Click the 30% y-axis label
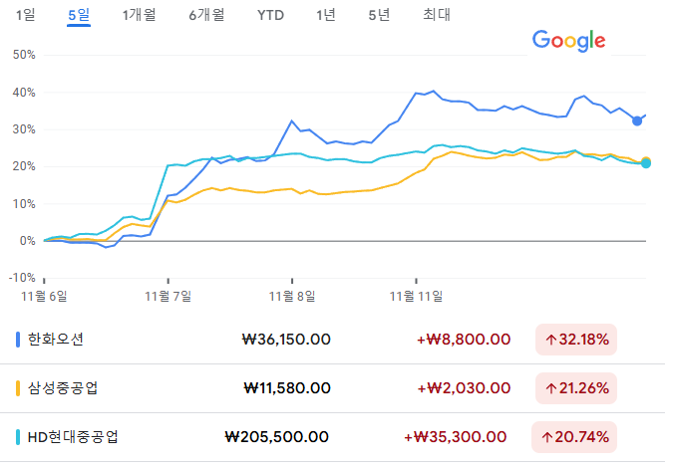The width and height of the screenshot is (674, 468). click(x=24, y=129)
